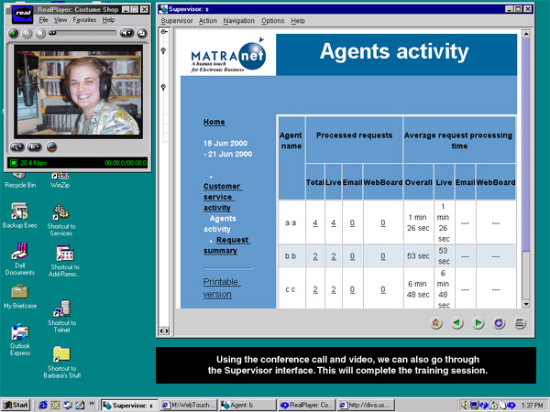
Task: Click agent b b Total requests value
Action: point(315,256)
